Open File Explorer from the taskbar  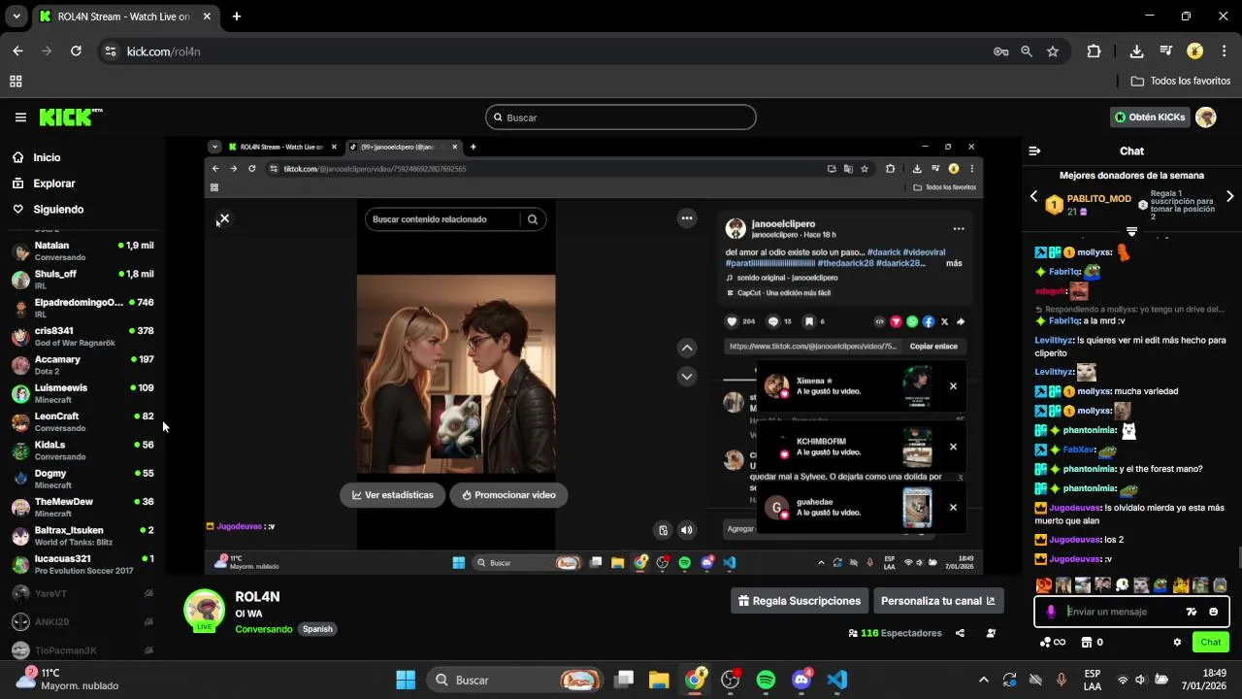tap(659, 680)
